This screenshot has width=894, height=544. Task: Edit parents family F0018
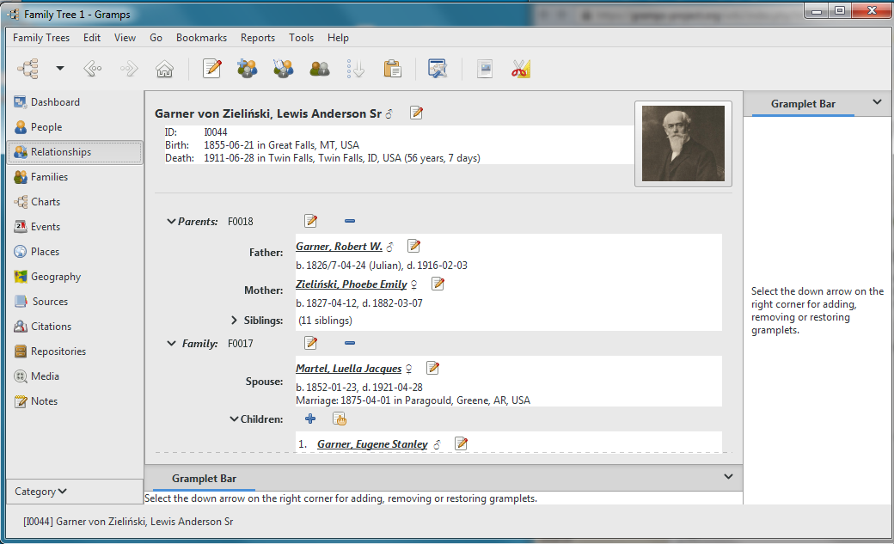coord(310,221)
